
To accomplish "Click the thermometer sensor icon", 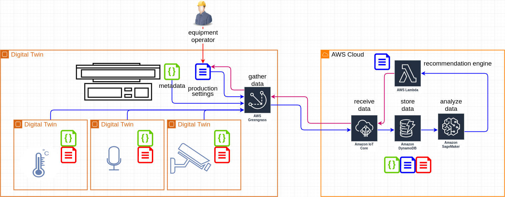I will tap(40, 163).
